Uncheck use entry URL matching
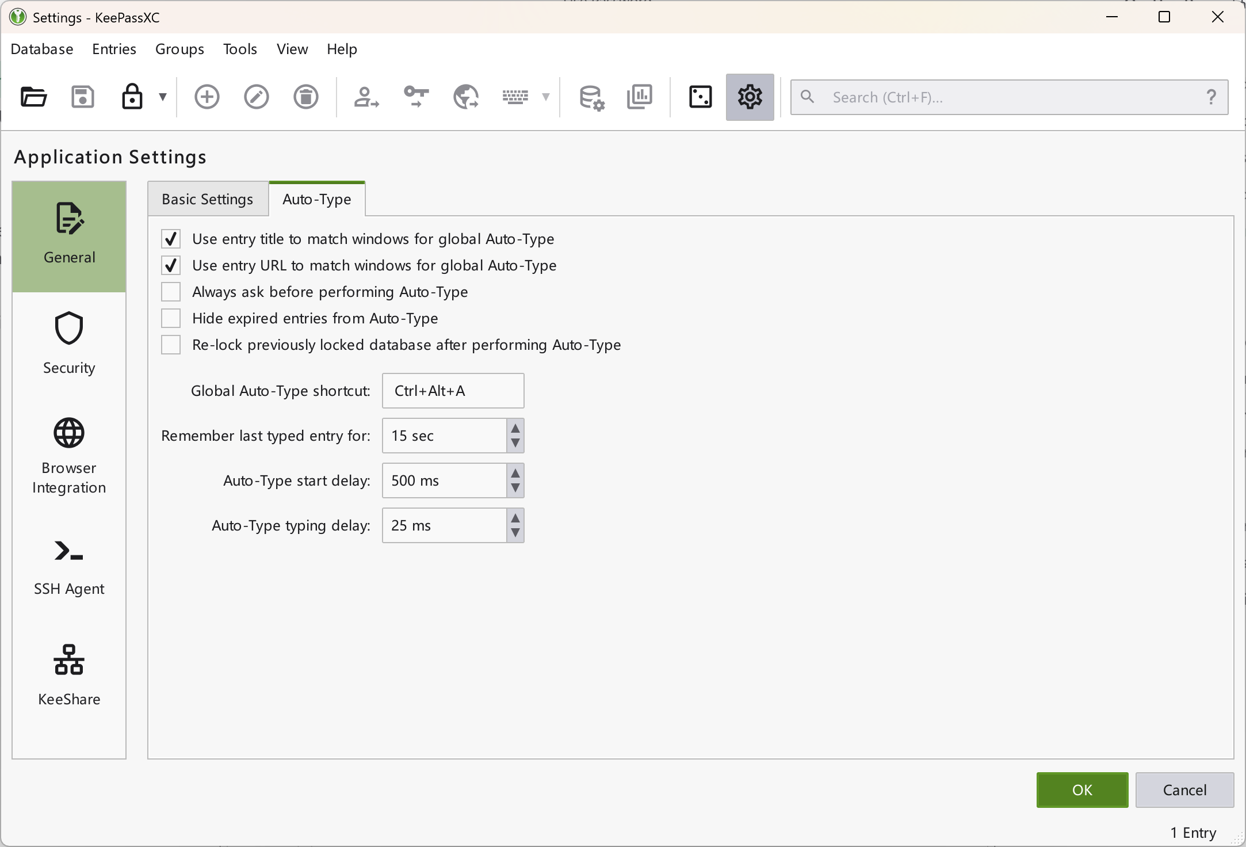 coord(171,265)
